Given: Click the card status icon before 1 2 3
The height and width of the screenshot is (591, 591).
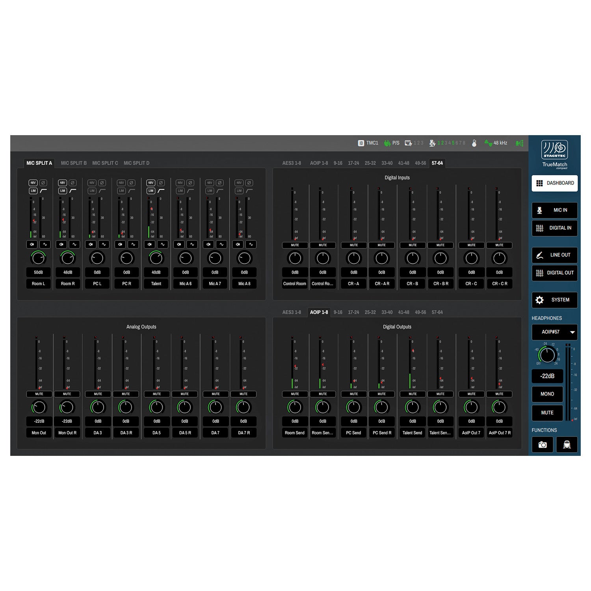Looking at the screenshot, I should click(x=408, y=143).
